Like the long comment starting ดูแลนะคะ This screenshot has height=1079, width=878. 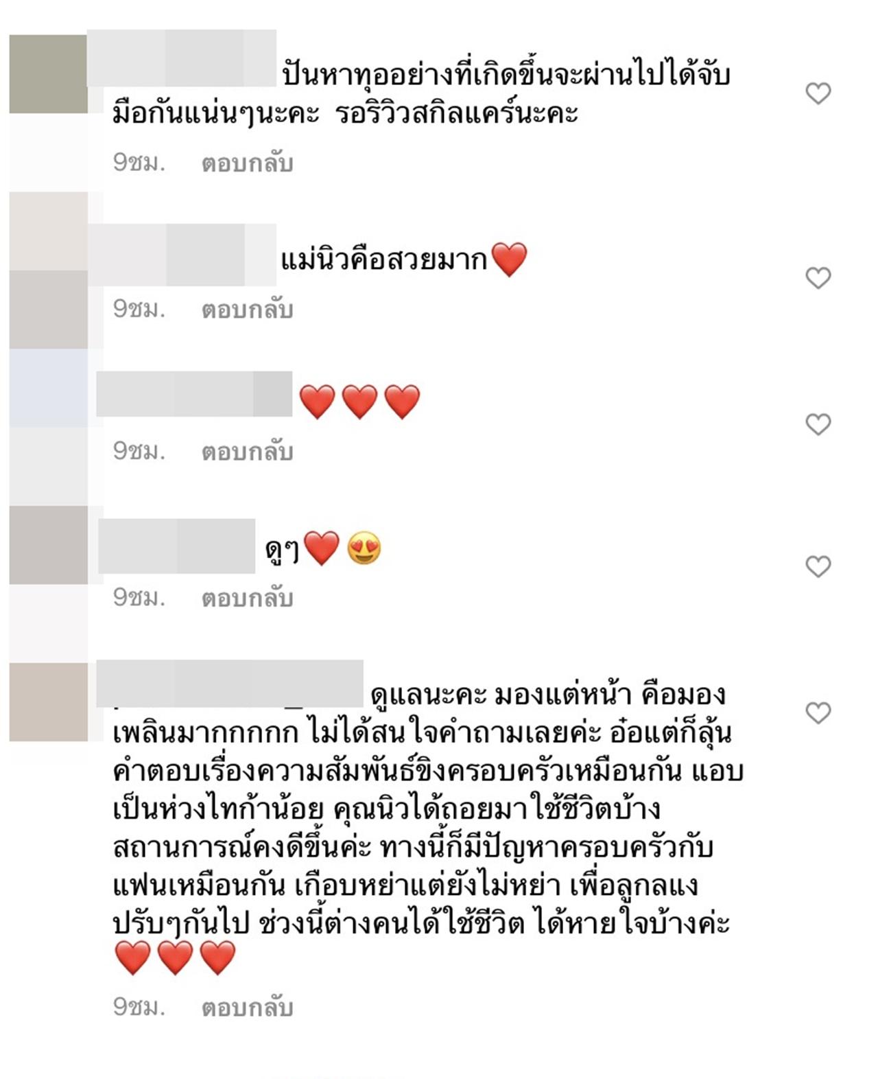tap(818, 712)
